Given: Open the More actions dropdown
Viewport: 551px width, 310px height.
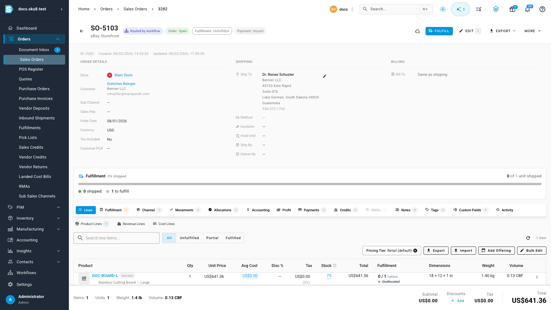Looking at the screenshot, I should click(533, 31).
